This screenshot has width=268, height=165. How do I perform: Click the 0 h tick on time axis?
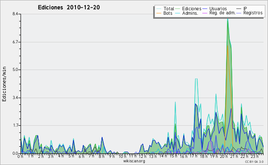(x=20, y=156)
